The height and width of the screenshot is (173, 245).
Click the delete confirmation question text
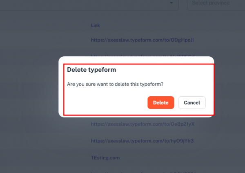115,84
